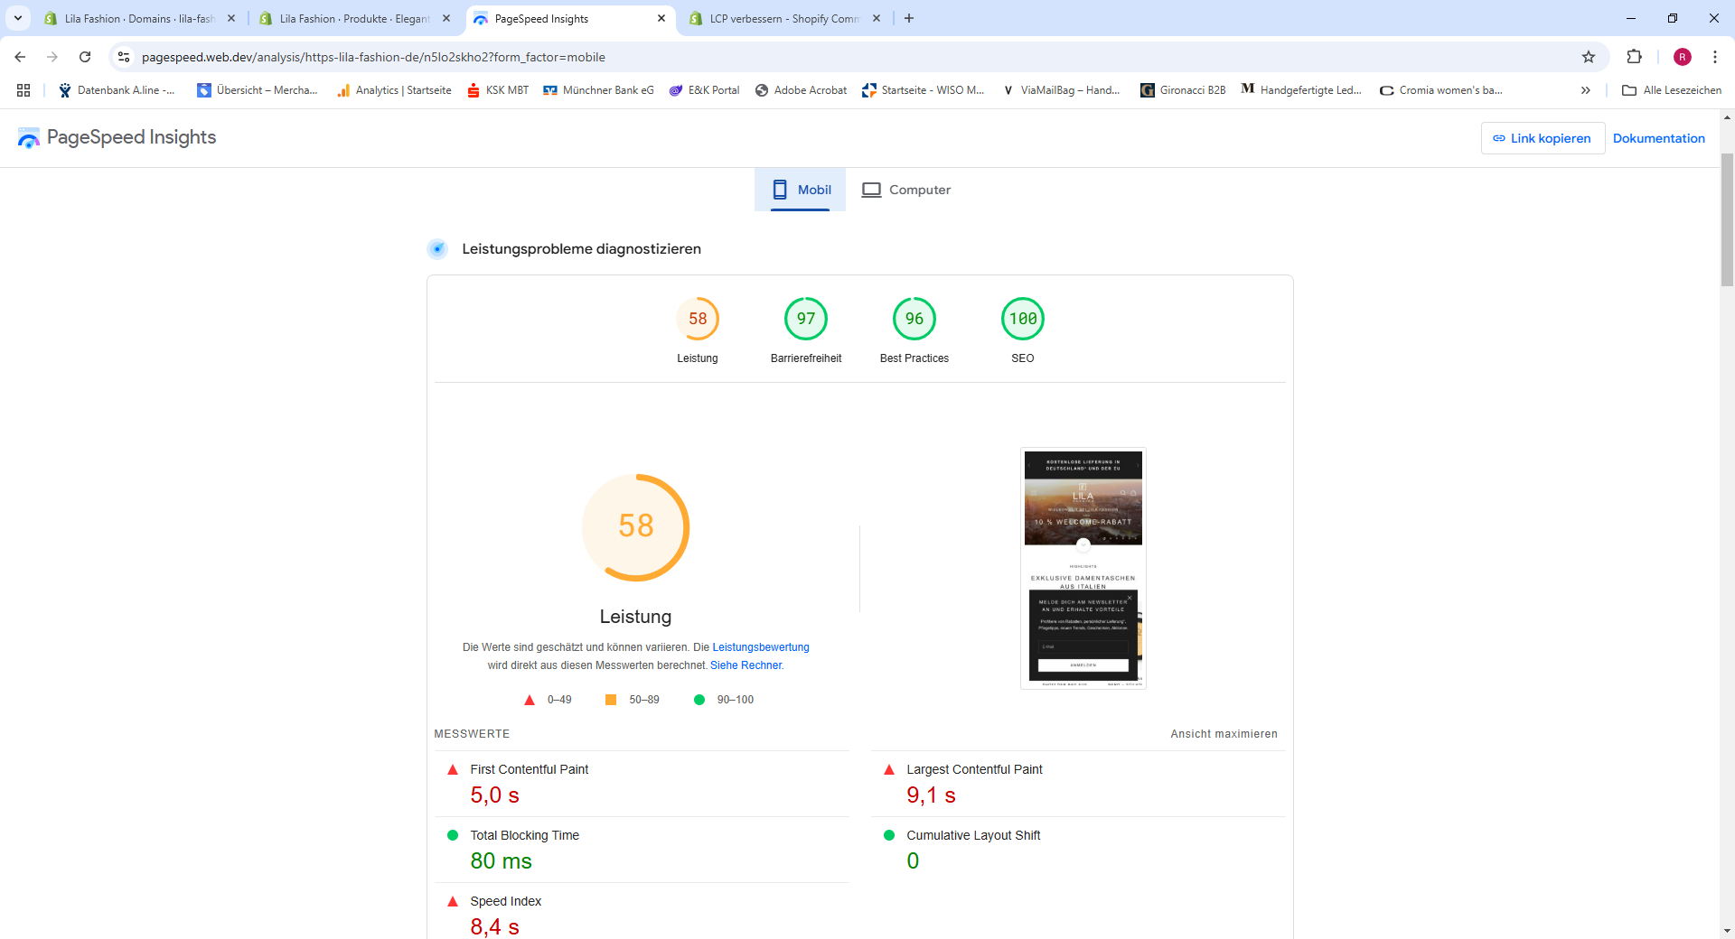Close the PageSpeed Insights browser tab
The height and width of the screenshot is (939, 1735).
[x=661, y=18]
